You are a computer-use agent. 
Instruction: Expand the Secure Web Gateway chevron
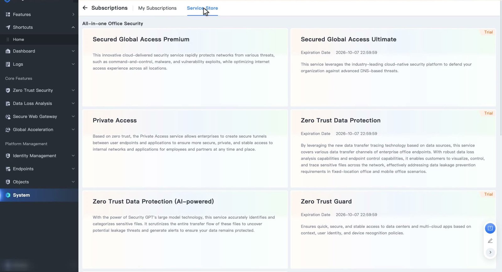[x=73, y=116]
